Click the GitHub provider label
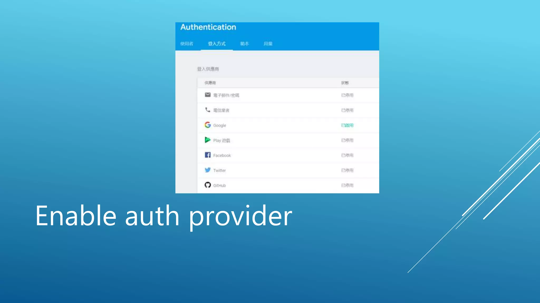The width and height of the screenshot is (540, 303). (x=219, y=185)
